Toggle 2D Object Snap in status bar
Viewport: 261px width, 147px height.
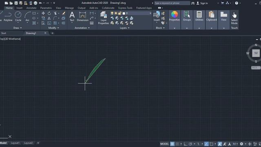click(211, 144)
